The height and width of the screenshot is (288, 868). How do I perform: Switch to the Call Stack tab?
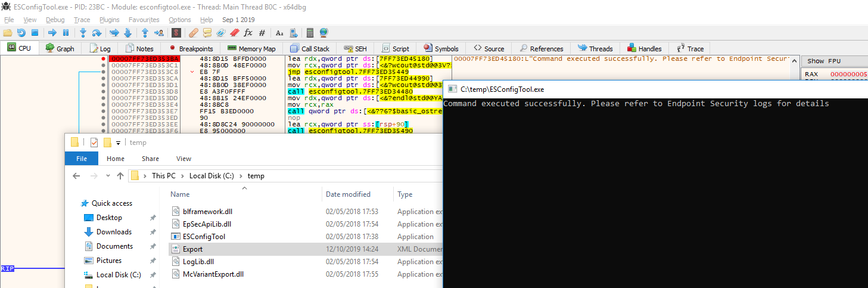point(309,48)
